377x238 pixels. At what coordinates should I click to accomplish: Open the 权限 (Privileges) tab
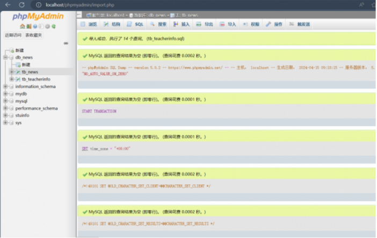(x=251, y=24)
